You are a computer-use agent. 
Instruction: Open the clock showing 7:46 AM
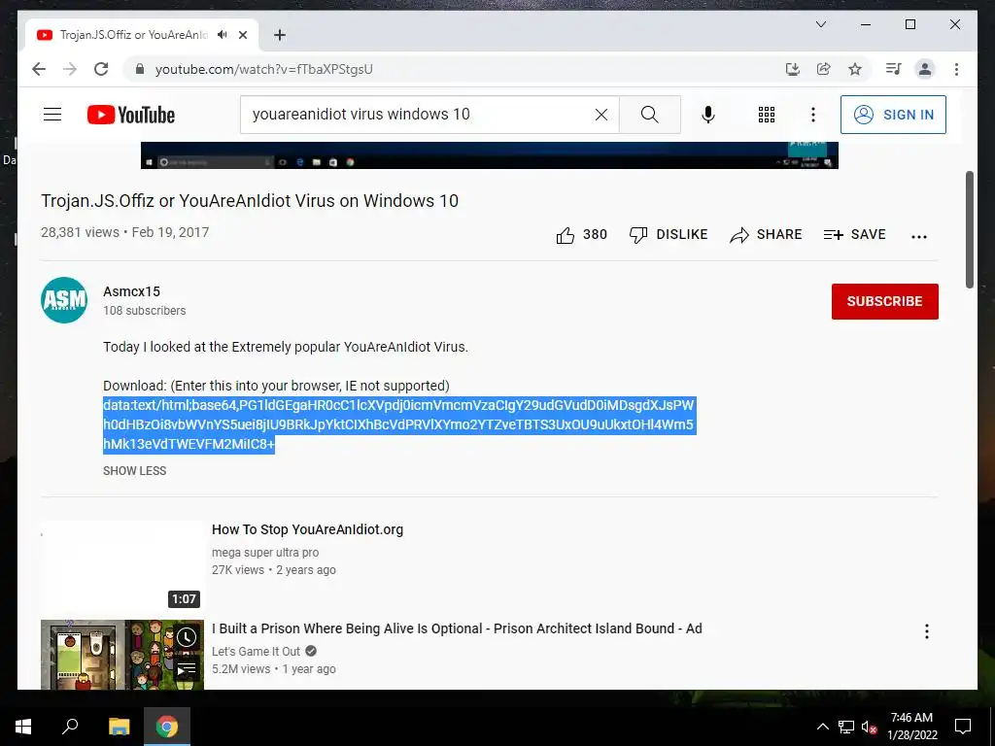[x=911, y=727]
